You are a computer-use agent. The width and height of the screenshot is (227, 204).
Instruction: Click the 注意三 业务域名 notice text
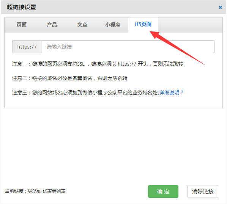coord(85,93)
